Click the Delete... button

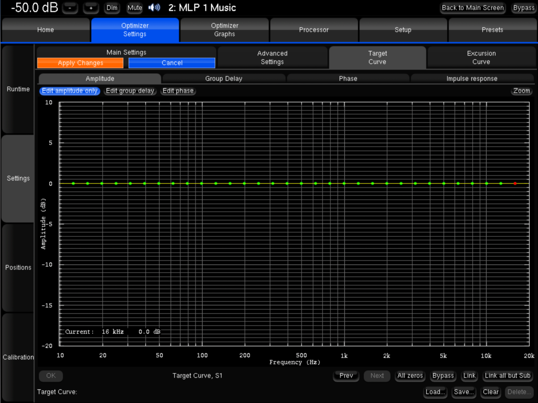pyautogui.click(x=519, y=392)
